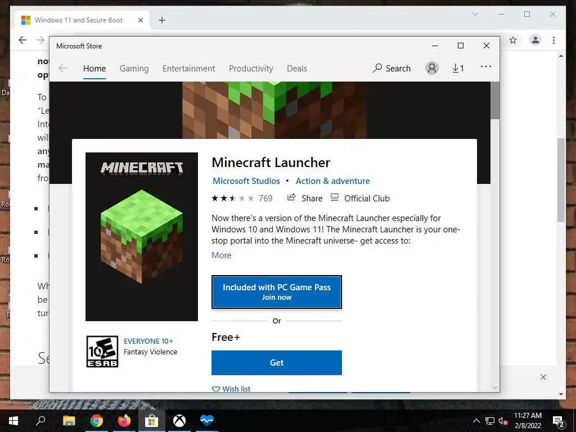Add Minecraft Launcher to Wish list
Viewport: 576px width, 432px height.
231,389
